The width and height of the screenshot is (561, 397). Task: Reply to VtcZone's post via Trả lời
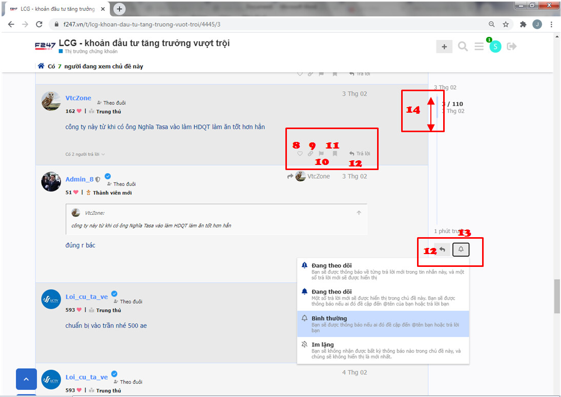pyautogui.click(x=360, y=154)
